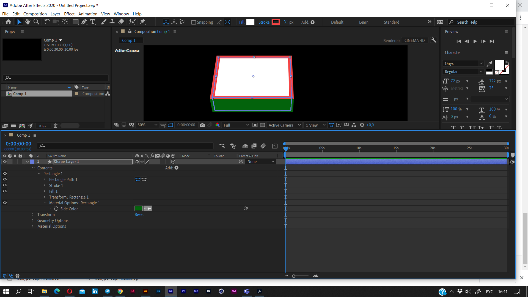Expand the Geometry Options group
The width and height of the screenshot is (528, 297).
(32, 220)
